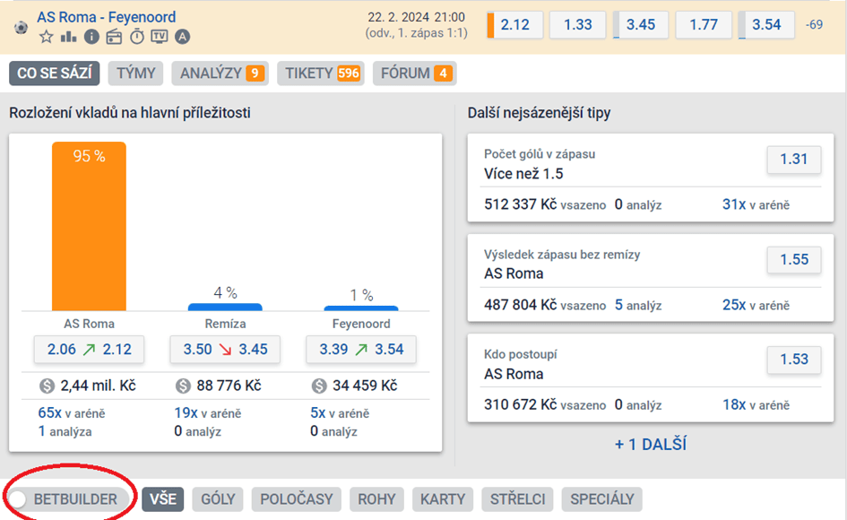Bet on Feyenoord odds 3.39 to 3.54

point(361,349)
